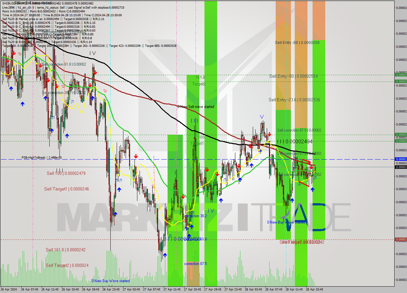
Task: Click the blue 'correction 87.5' label
Action: 196,264
